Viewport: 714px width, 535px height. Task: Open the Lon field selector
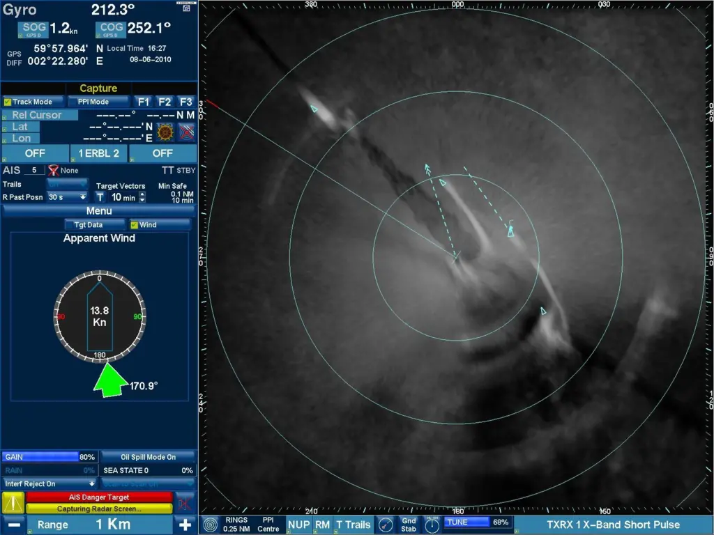tap(20, 139)
